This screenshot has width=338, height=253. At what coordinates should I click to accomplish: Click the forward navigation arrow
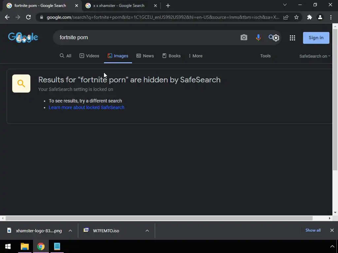(x=18, y=17)
